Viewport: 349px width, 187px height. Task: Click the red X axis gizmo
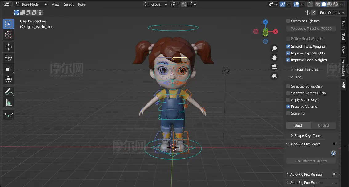coord(275,32)
